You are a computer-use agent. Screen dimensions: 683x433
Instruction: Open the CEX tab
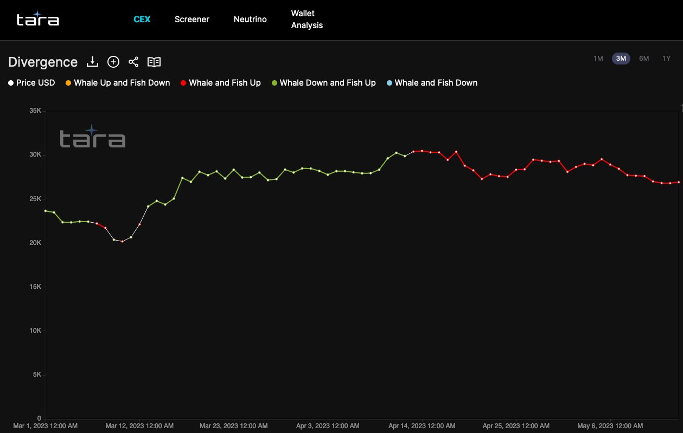pyautogui.click(x=142, y=20)
